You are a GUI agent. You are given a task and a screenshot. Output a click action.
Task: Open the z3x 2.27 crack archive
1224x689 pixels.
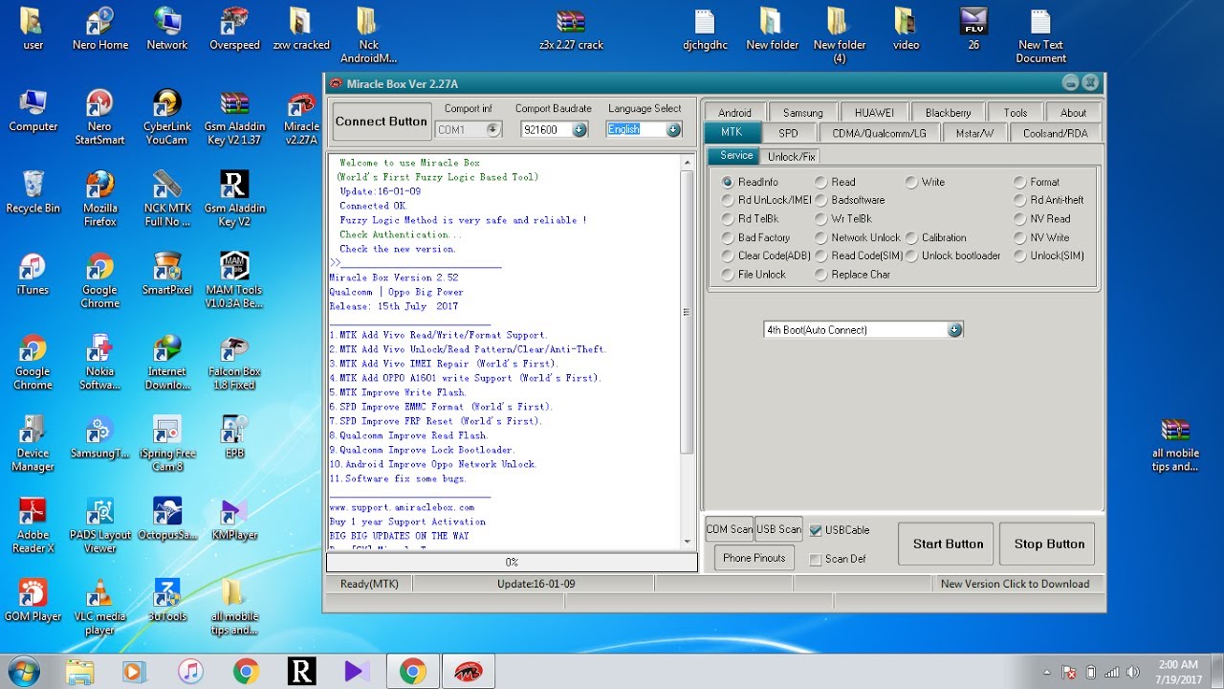[x=571, y=29]
